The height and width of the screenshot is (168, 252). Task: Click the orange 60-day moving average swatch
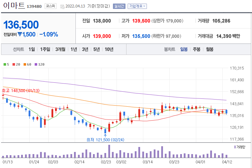tap(25, 65)
